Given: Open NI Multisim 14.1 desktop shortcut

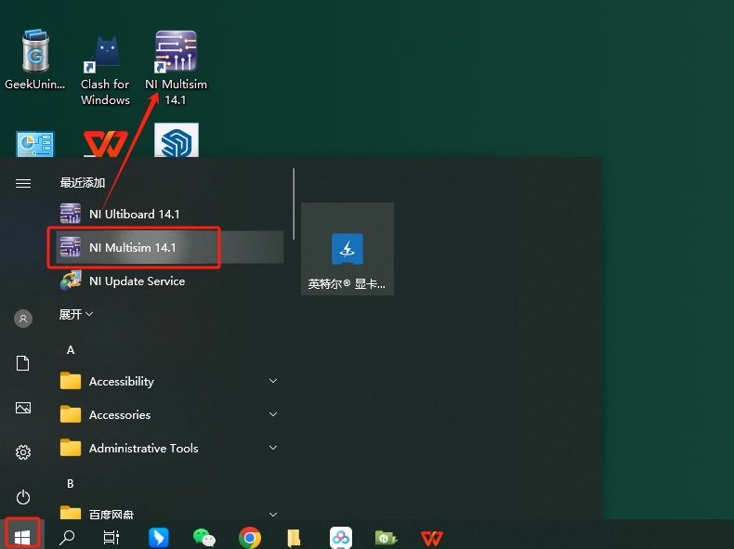Looking at the screenshot, I should pos(176,68).
